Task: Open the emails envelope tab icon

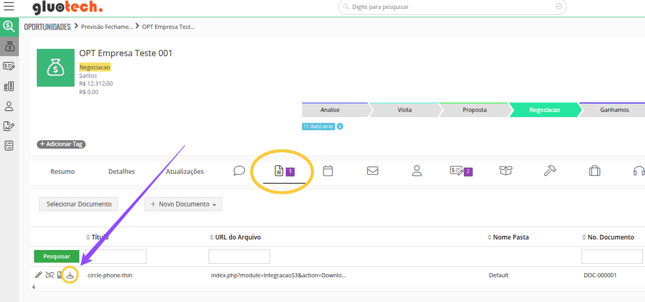Action: pyautogui.click(x=372, y=171)
